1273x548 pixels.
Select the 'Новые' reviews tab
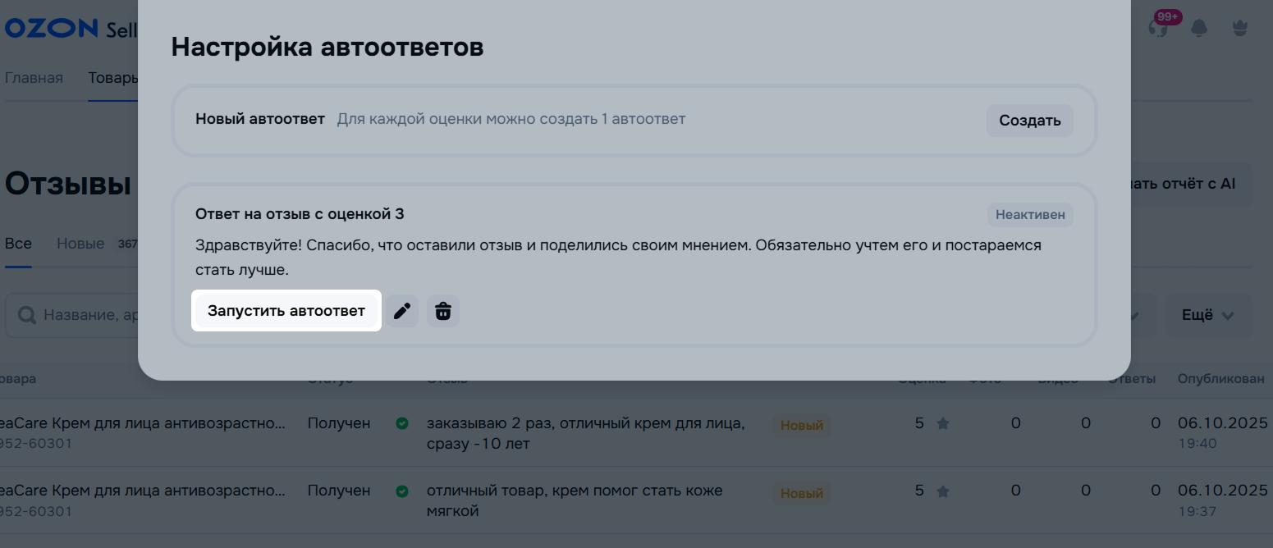point(80,244)
